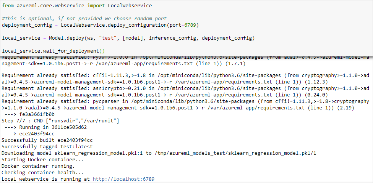Place cursor at end of wait_for_deployment() line

click(x=105, y=51)
